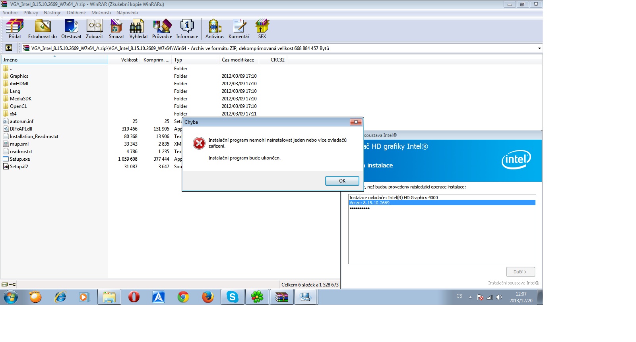Image resolution: width=636 pixels, height=342 pixels.
Task: Open the Vyhledat (Find) tool
Action: [x=138, y=29]
